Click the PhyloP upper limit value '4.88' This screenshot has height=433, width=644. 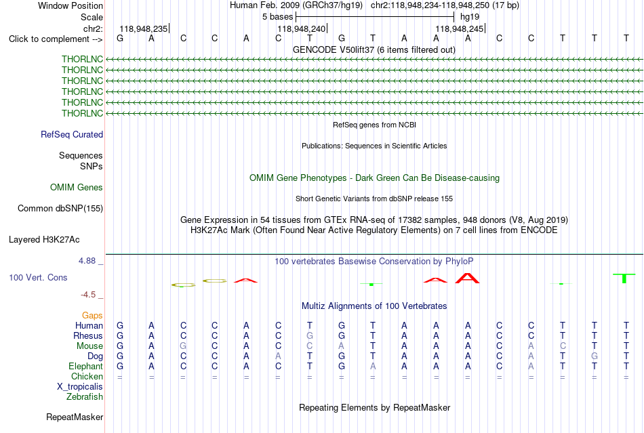point(87,261)
